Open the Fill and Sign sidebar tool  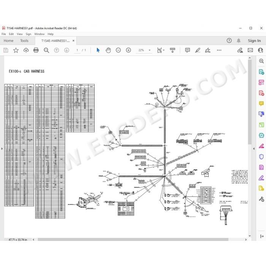click(261, 178)
